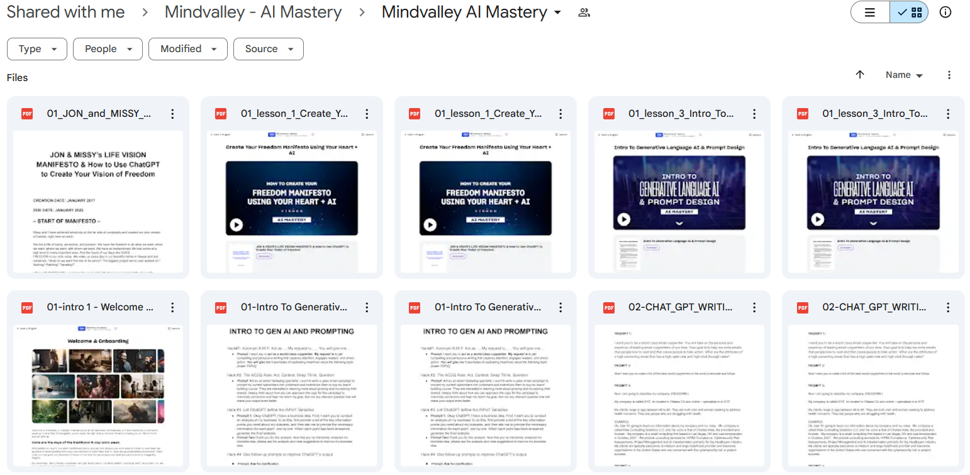Select the 01_JON_and_MISSY file name
Image resolution: width=970 pixels, height=475 pixels.
click(x=99, y=114)
